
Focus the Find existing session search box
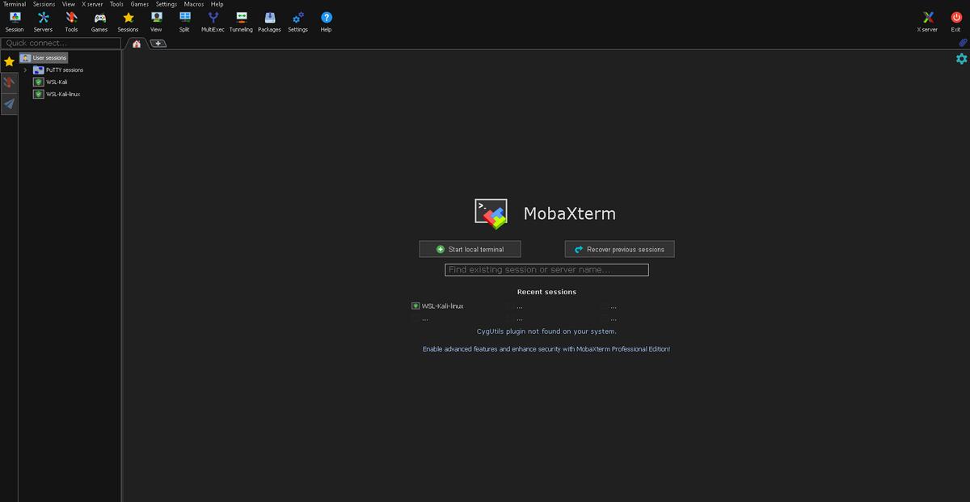(546, 269)
